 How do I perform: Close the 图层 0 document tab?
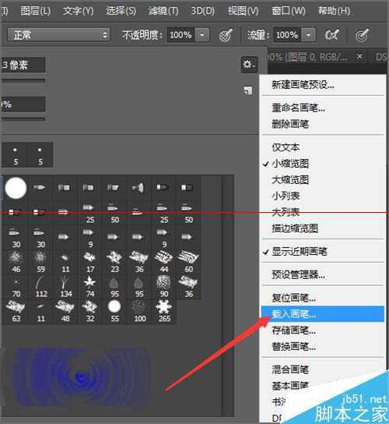pyautogui.click(x=359, y=56)
